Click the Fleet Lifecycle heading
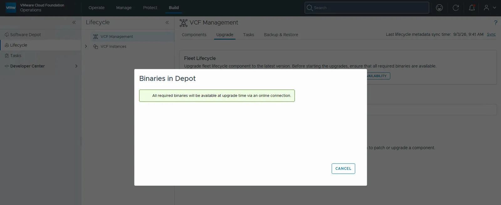Viewport: 501px width, 205px height. pyautogui.click(x=200, y=58)
